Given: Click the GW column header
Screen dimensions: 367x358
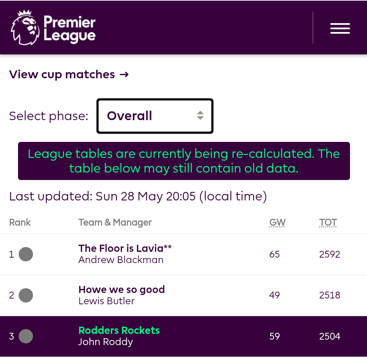Looking at the screenshot, I should [x=277, y=222].
